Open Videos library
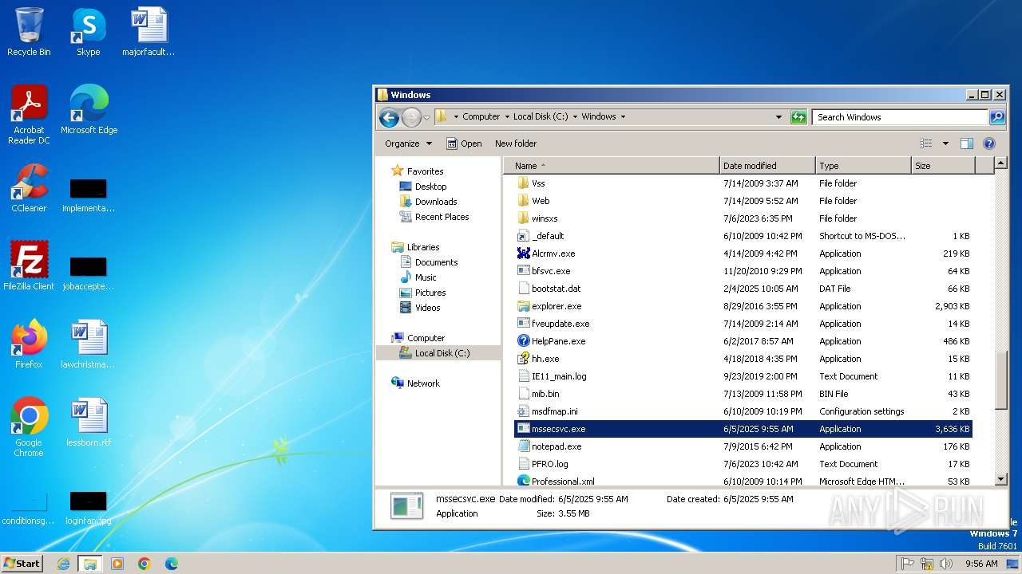The image size is (1022, 574). 427,308
